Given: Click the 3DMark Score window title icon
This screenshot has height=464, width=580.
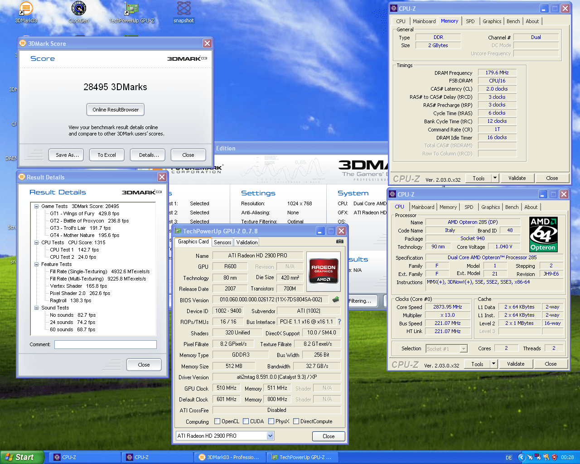Looking at the screenshot, I should (x=23, y=43).
